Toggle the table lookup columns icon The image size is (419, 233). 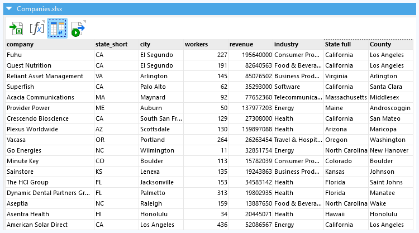(57, 28)
